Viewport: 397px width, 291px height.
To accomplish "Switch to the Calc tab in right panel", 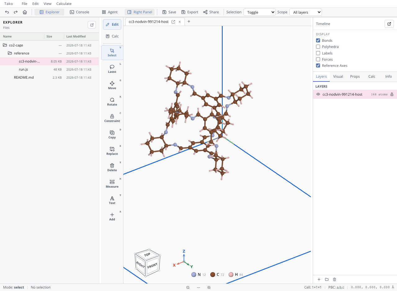I will point(372,76).
